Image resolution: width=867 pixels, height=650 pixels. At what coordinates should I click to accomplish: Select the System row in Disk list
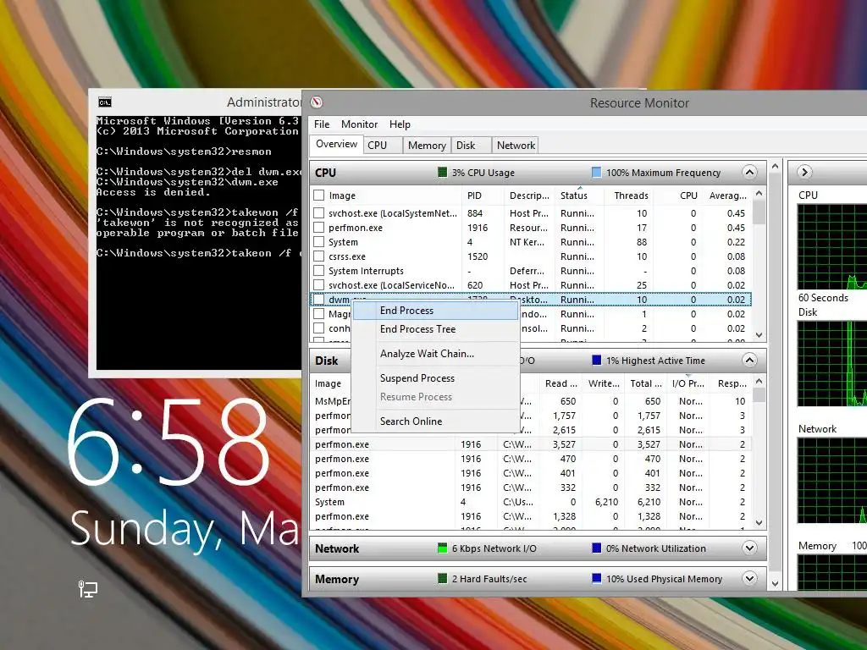pos(531,502)
